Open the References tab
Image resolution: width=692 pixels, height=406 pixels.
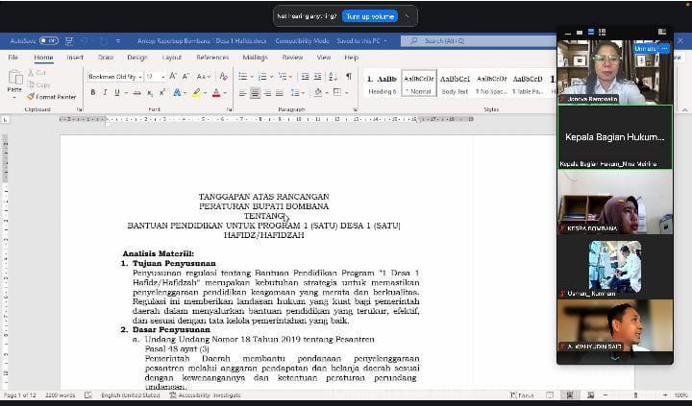coord(212,58)
